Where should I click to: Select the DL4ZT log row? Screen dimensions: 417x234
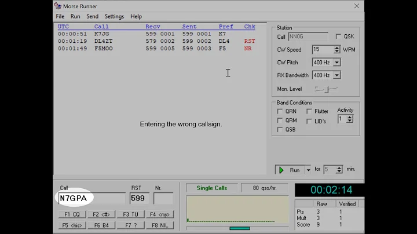coord(156,41)
